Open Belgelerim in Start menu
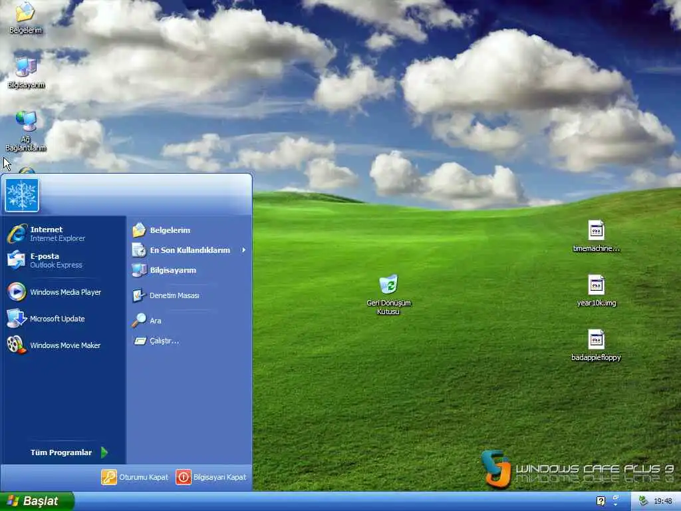The image size is (681, 511). click(x=189, y=230)
